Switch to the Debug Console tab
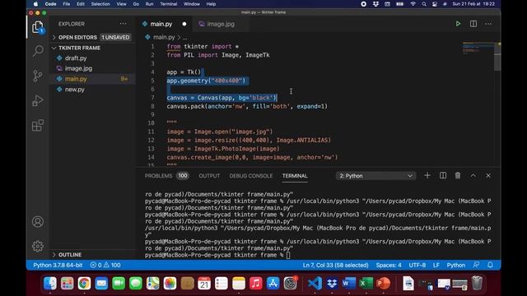527x296 pixels. pyautogui.click(x=250, y=176)
